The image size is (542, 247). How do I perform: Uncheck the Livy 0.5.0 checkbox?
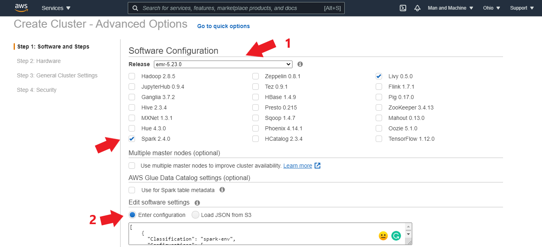pyautogui.click(x=379, y=76)
